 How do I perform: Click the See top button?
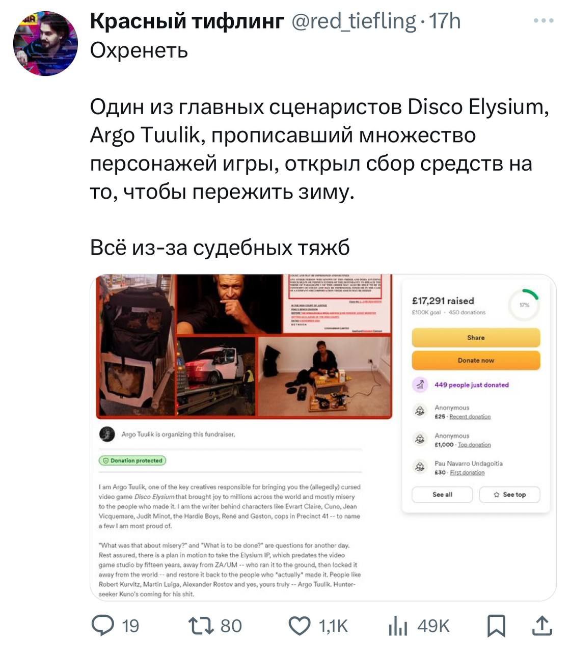509,495
